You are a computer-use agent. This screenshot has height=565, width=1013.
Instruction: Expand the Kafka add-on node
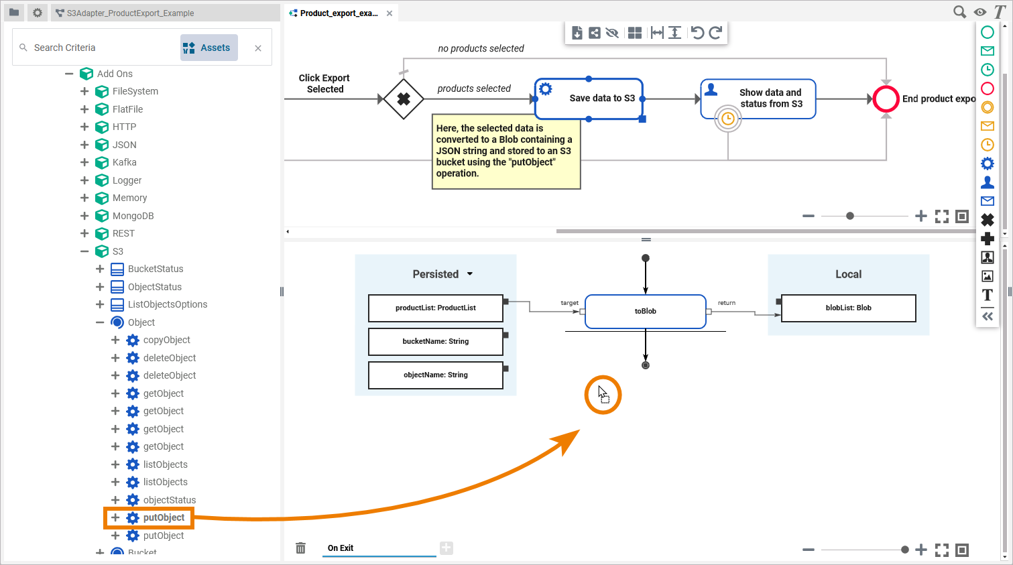pyautogui.click(x=84, y=162)
